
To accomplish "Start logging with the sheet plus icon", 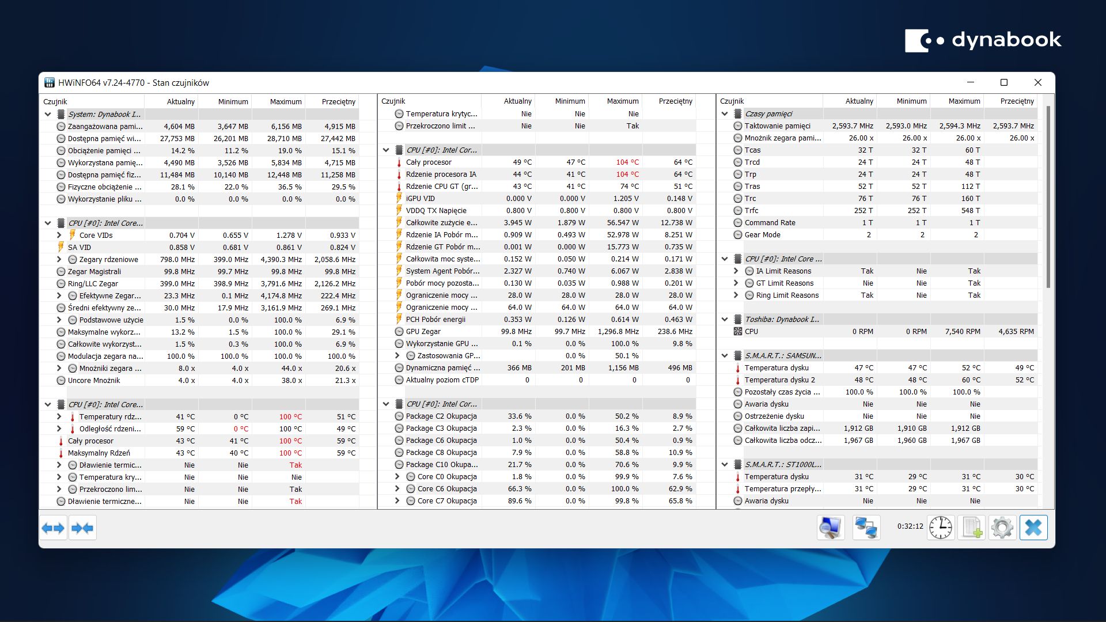I will 972,528.
